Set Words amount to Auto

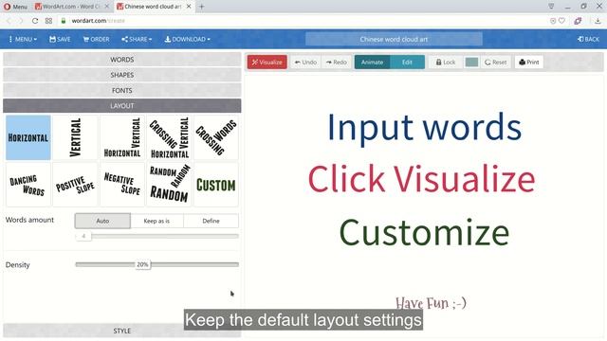(x=102, y=221)
